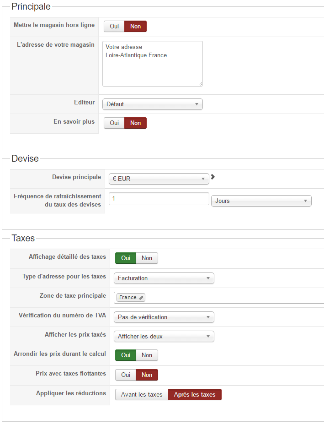Open the Afficher les prix taxés dropdown

point(164,336)
